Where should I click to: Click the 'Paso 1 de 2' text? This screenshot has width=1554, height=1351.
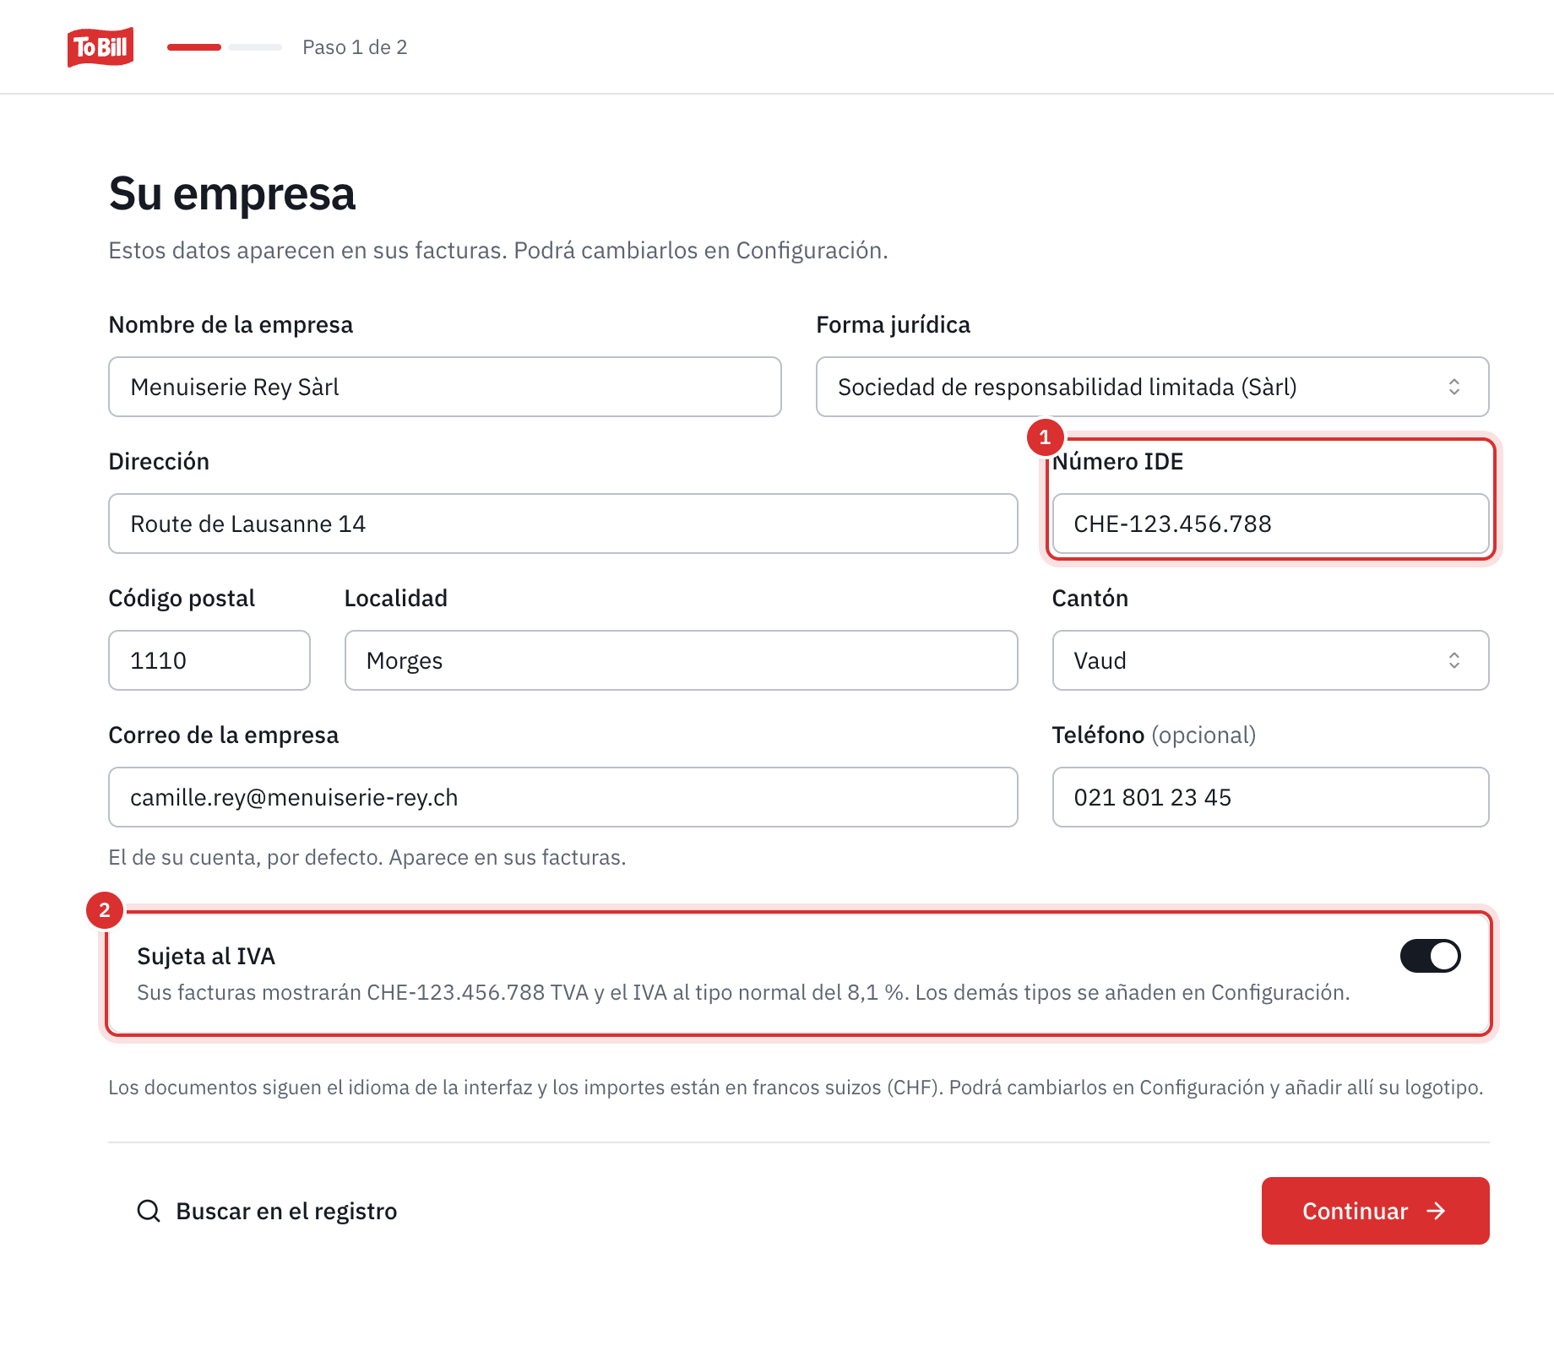(x=355, y=47)
